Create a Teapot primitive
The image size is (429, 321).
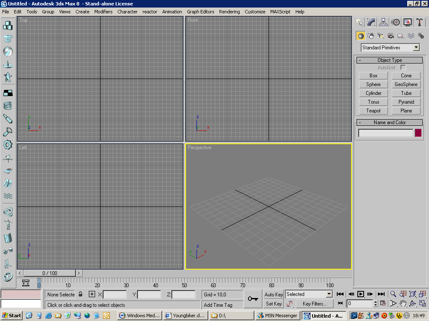pyautogui.click(x=373, y=110)
